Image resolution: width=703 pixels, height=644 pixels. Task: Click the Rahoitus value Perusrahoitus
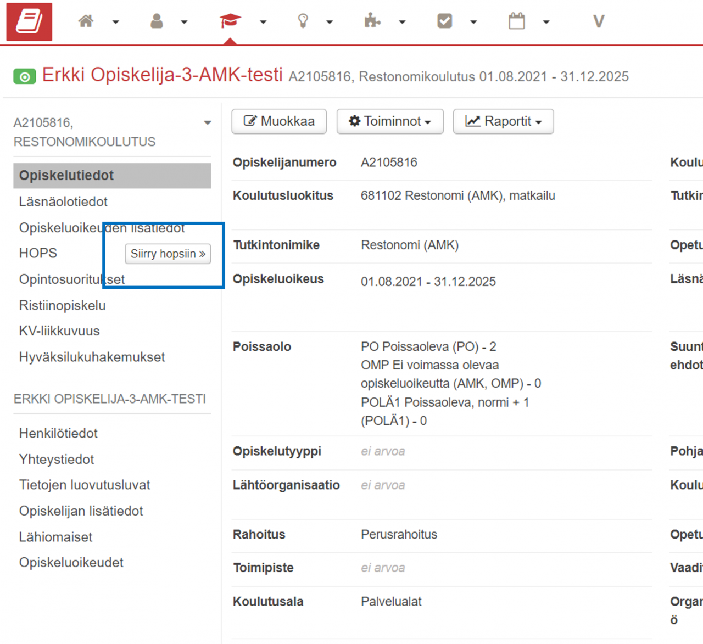[x=399, y=535]
